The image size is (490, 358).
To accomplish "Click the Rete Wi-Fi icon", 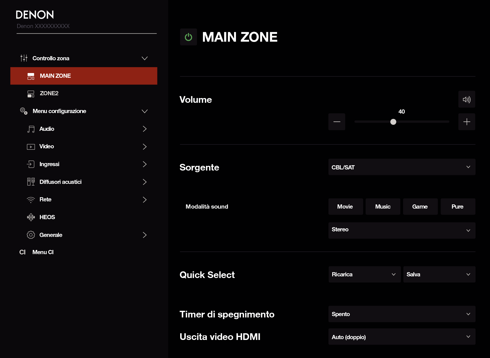I will tap(31, 200).
